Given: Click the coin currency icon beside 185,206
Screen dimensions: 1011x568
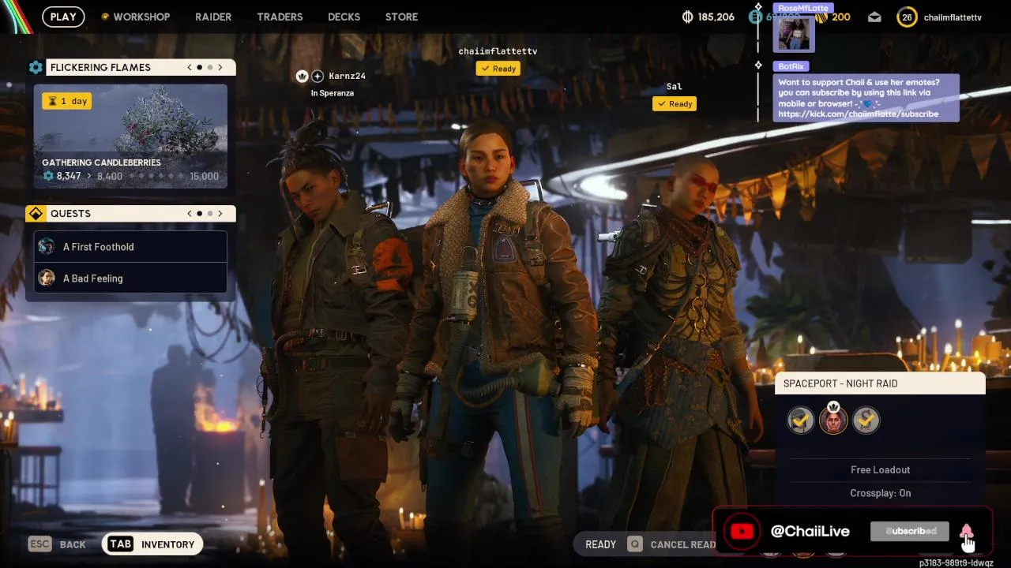Looking at the screenshot, I should pyautogui.click(x=687, y=17).
